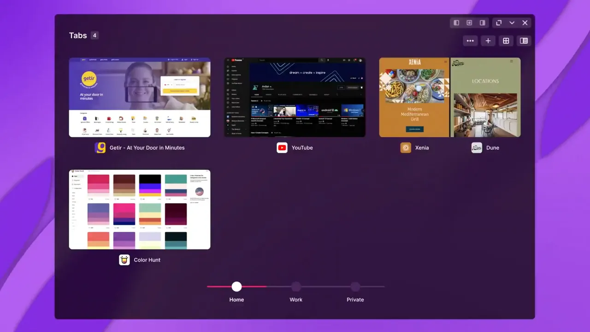Open the Color Hunt tab thumbnail

(140, 210)
